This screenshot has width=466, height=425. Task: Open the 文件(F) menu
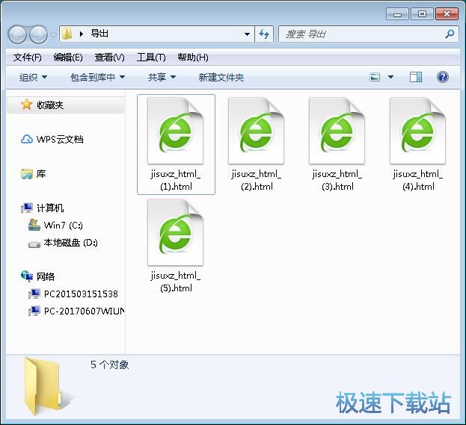[x=28, y=58]
